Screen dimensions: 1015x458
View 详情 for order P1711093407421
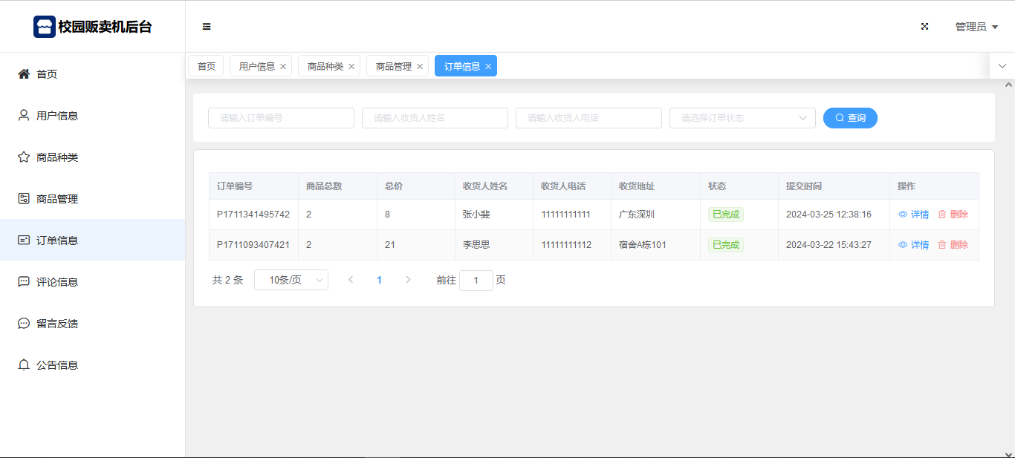914,245
